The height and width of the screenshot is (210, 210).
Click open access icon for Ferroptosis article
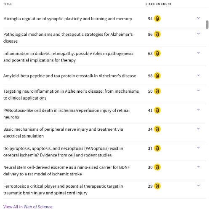click(157, 186)
